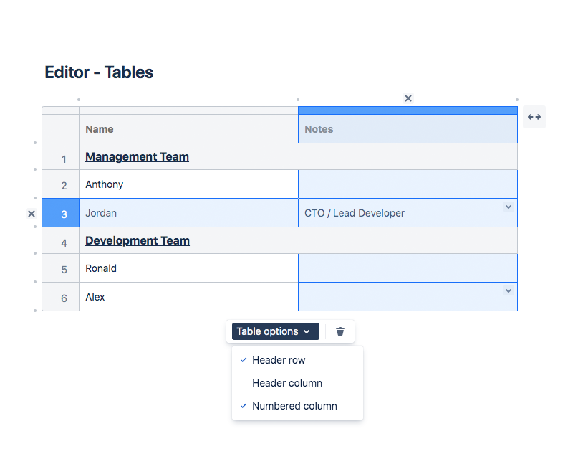573x459 pixels.
Task: Click the table width resize arrows icon
Action: coord(534,117)
